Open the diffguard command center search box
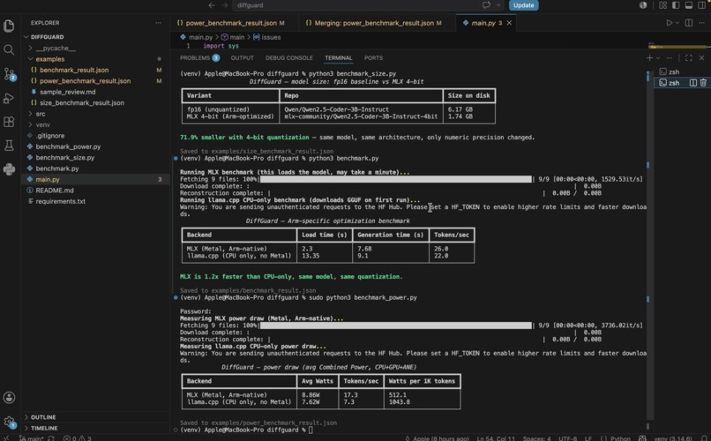Viewport: 711px width, 441px height. (356, 5)
